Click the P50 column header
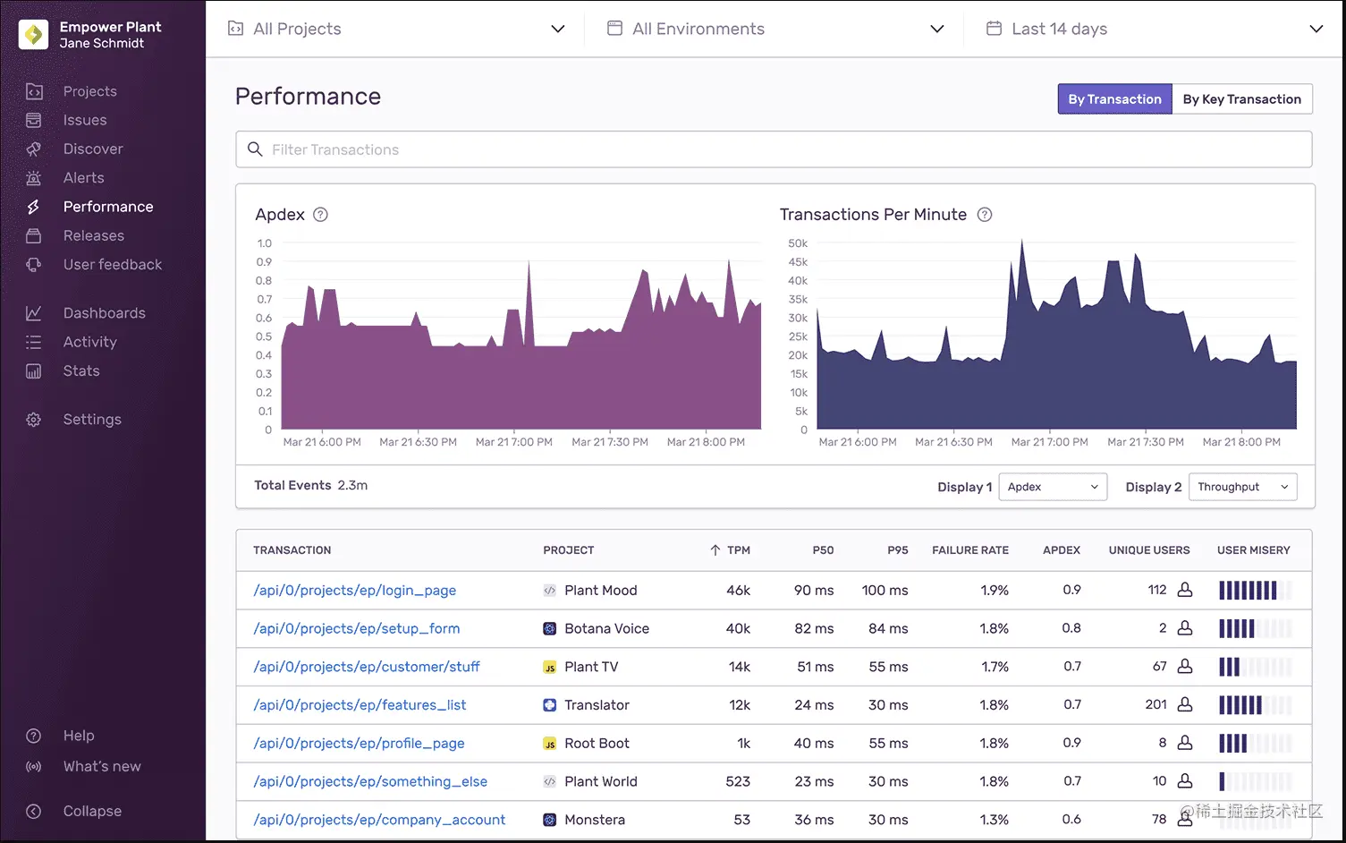The image size is (1346, 843). point(823,550)
